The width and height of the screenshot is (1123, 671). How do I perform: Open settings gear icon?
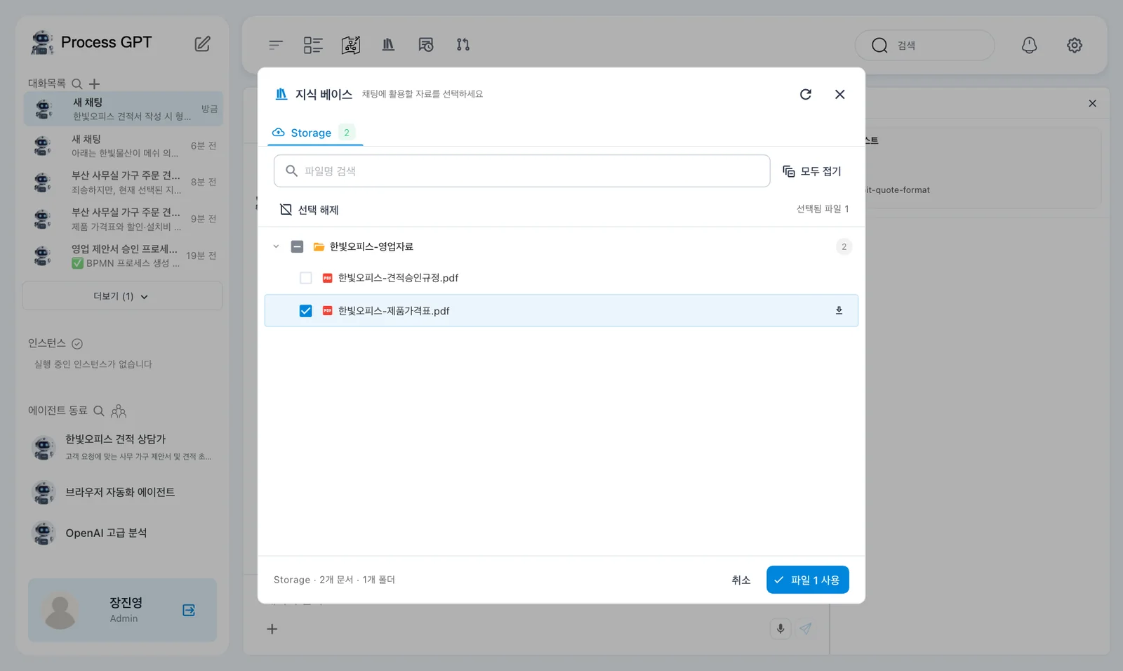1075,45
